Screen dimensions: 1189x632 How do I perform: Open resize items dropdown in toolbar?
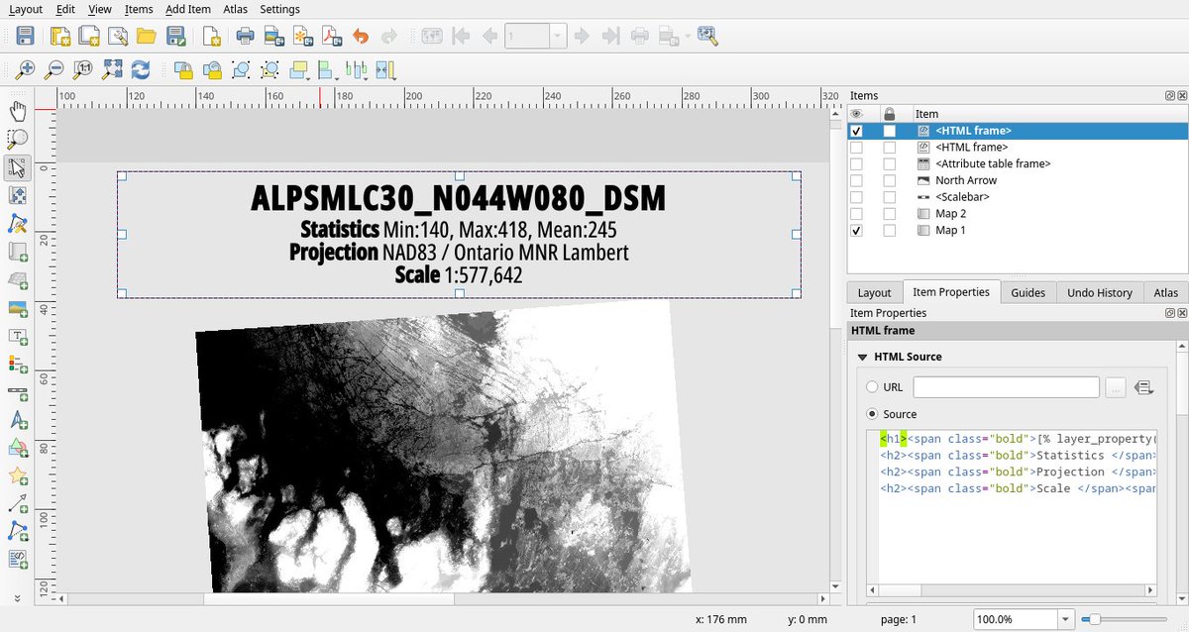385,69
